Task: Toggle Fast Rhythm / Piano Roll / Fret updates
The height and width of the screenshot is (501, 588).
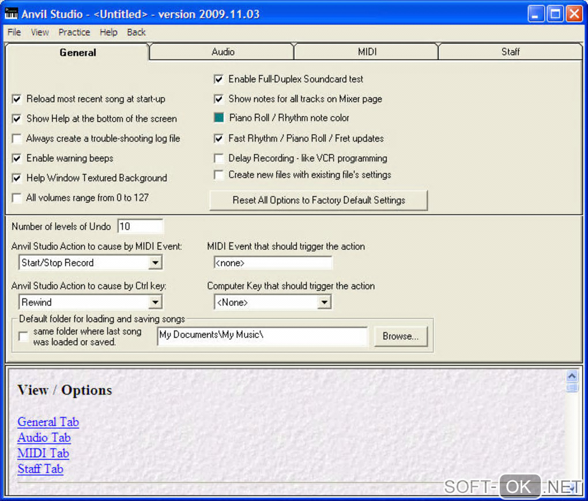Action: click(218, 139)
